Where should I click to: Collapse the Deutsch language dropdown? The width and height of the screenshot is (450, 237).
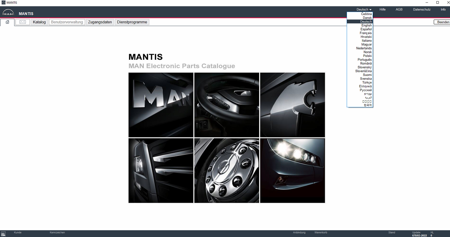(x=364, y=9)
